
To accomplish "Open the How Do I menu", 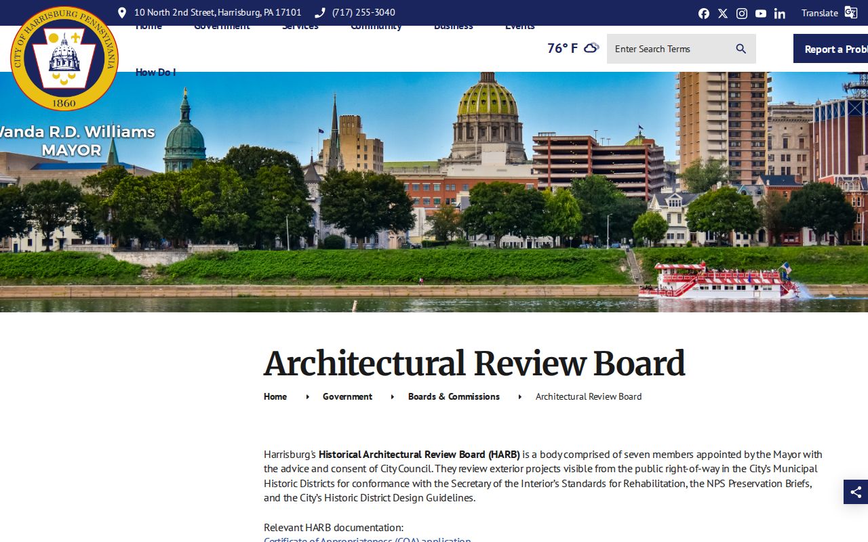I will 155,72.
